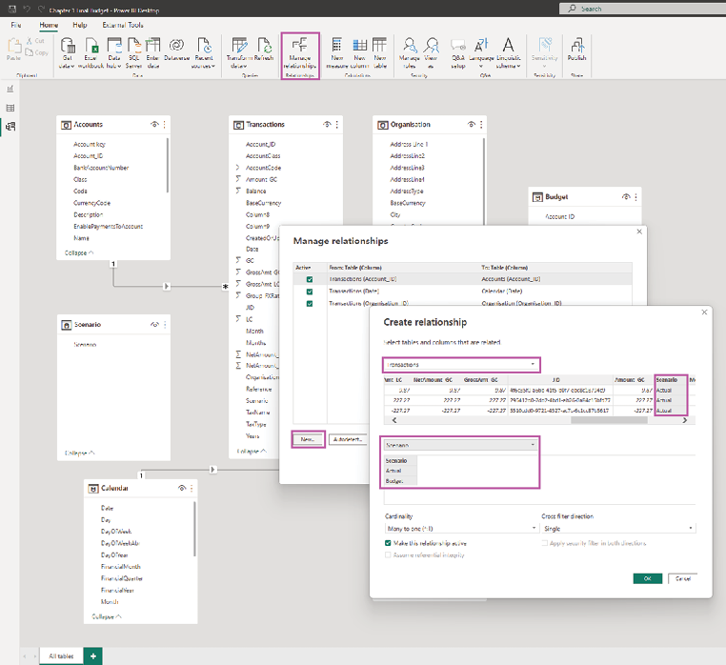This screenshot has width=726, height=665.
Task: Switch to Report view in sidebar
Action: [x=10, y=91]
